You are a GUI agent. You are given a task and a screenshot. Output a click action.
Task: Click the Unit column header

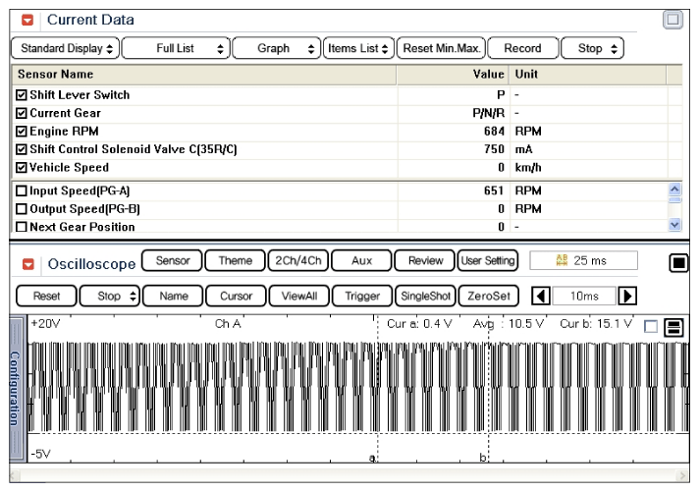click(587, 75)
